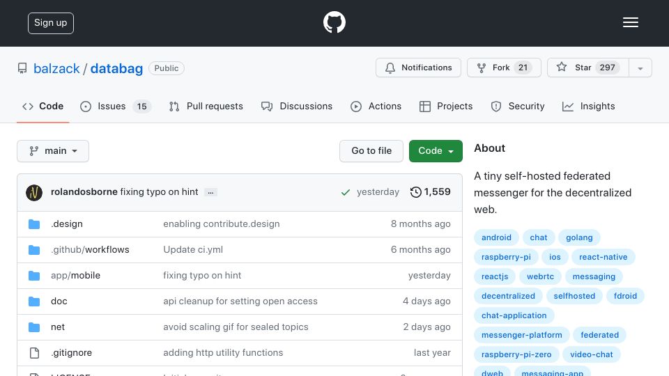Open the doc folder
Screen dimensions: 669x376
click(x=59, y=301)
